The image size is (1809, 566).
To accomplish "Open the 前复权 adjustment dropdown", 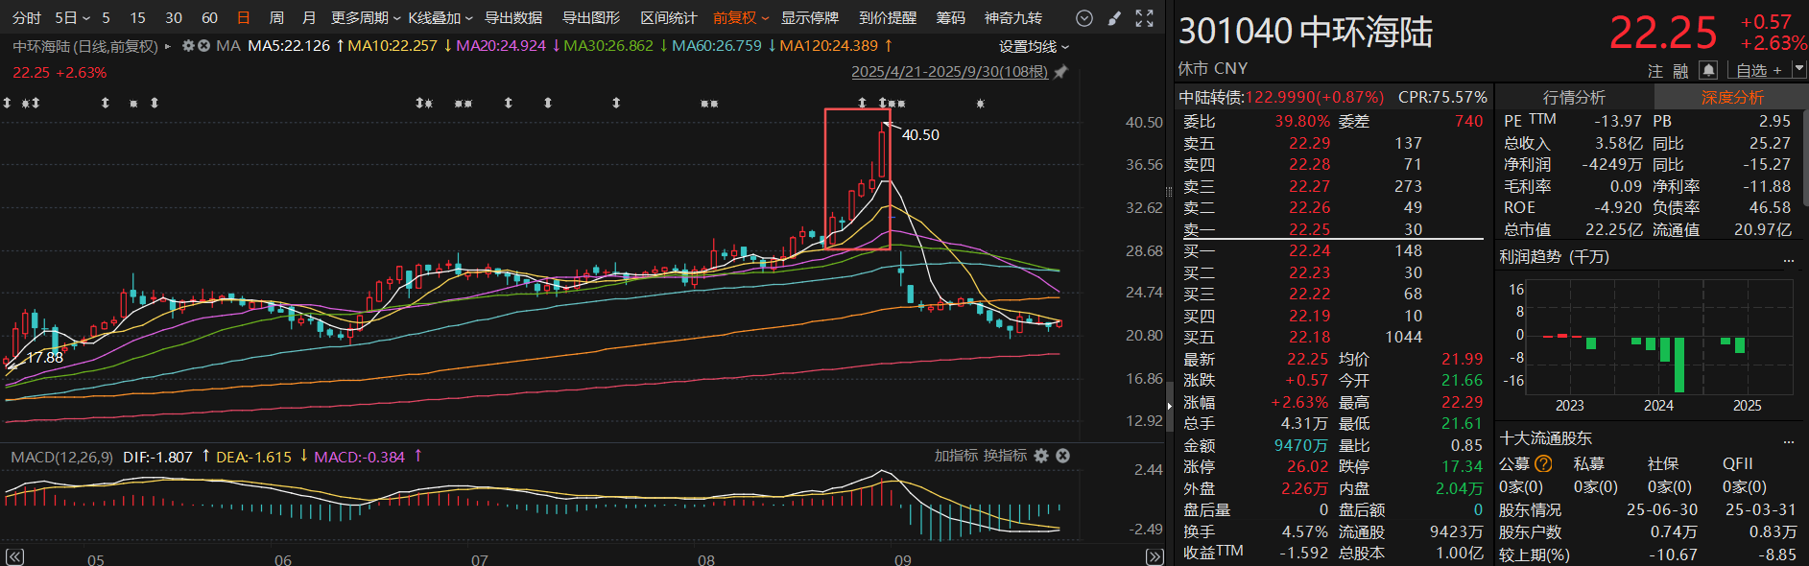I will [x=740, y=18].
